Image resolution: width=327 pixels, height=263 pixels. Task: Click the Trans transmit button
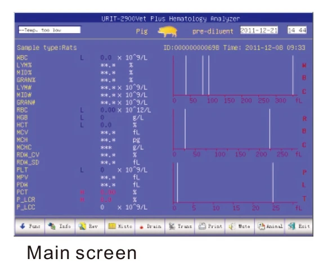point(180,226)
